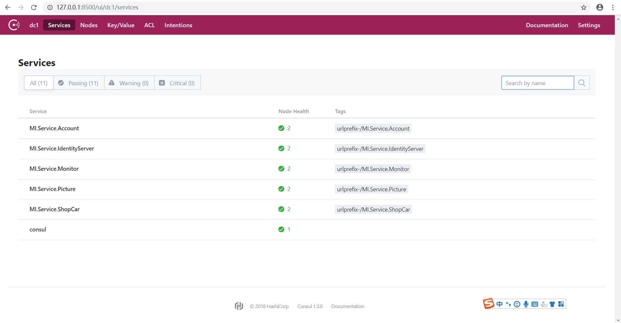
Task: Click the Service column header
Action: pyautogui.click(x=38, y=111)
